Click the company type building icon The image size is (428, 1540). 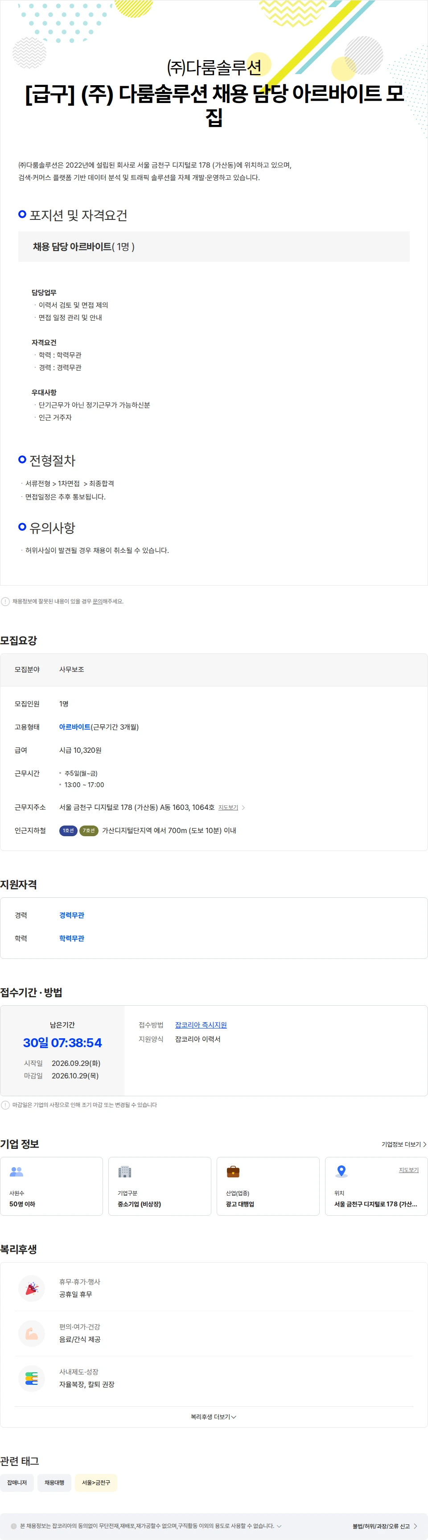(124, 1171)
